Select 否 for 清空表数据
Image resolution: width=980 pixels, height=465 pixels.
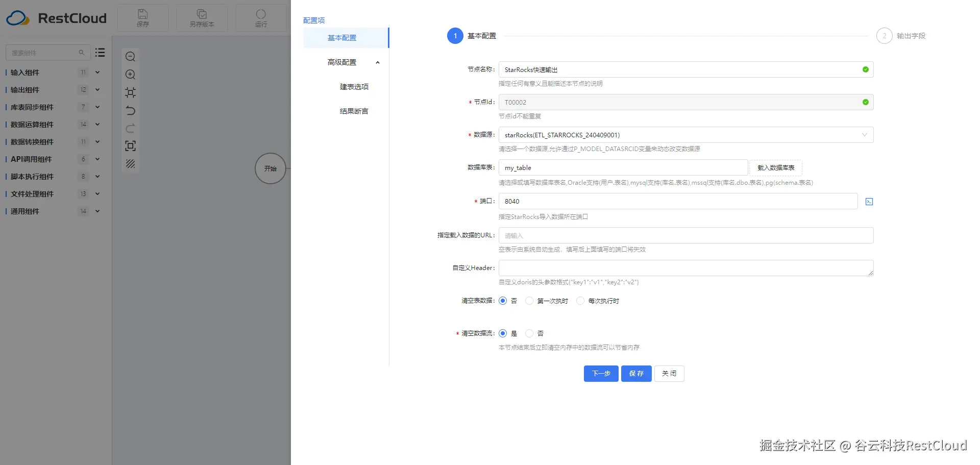pyautogui.click(x=503, y=301)
